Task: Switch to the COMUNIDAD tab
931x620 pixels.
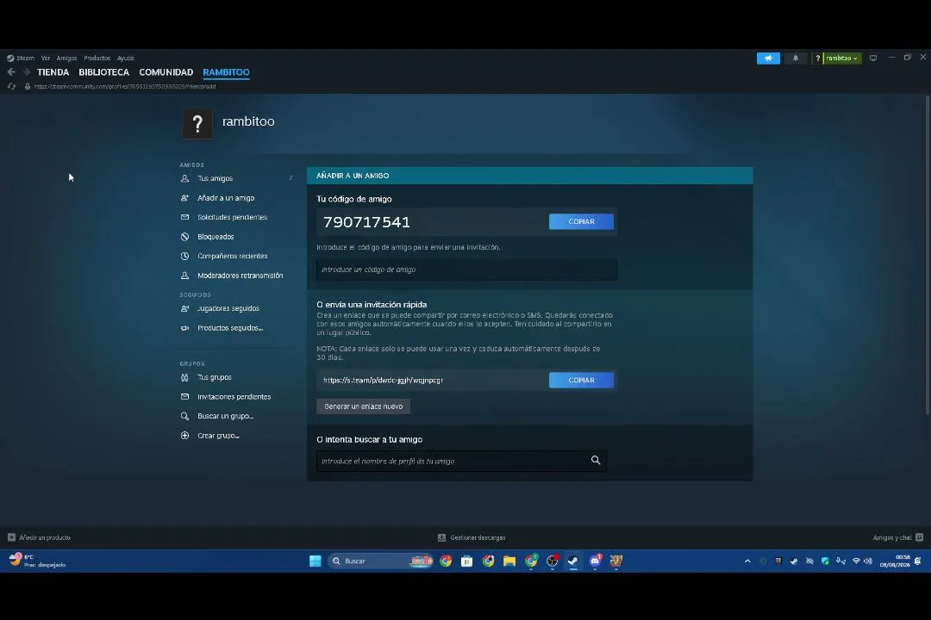Action: click(x=166, y=72)
